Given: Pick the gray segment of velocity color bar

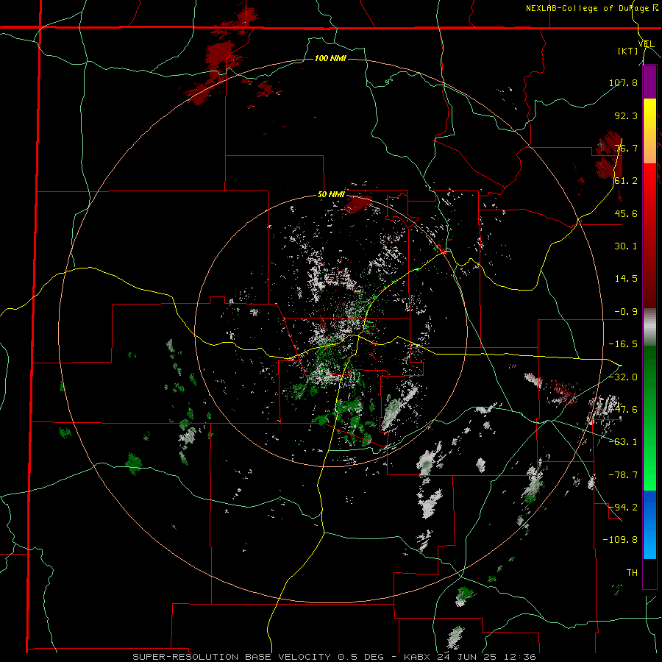Looking at the screenshot, I should pos(649,327).
